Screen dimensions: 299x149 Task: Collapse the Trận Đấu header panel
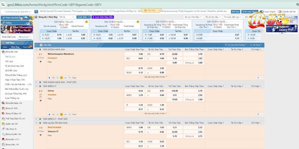[36, 45]
